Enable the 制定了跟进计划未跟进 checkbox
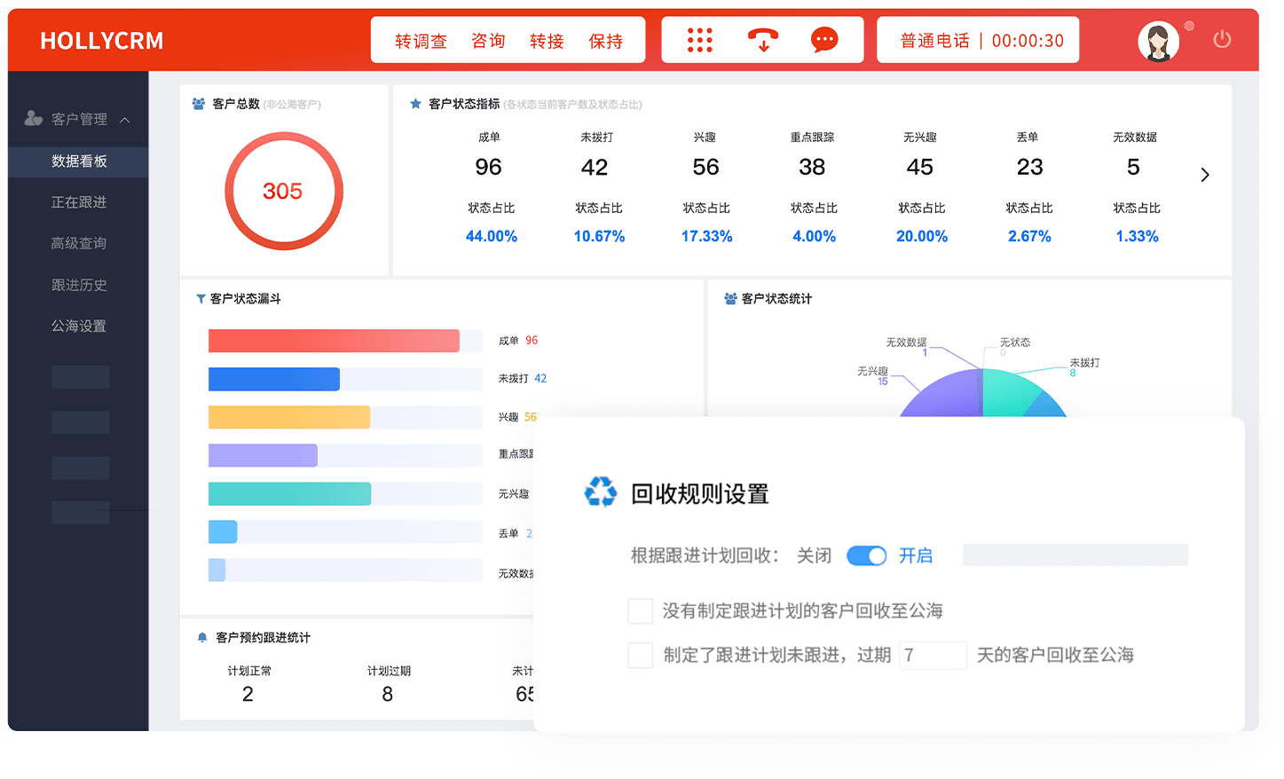 (x=640, y=656)
